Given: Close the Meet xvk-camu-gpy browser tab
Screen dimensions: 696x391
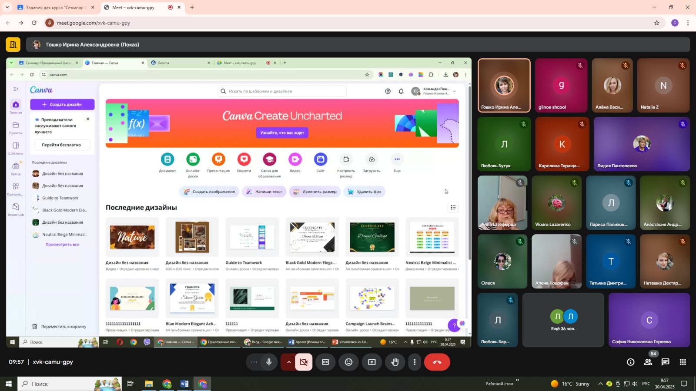Looking at the screenshot, I should pyautogui.click(x=179, y=7).
